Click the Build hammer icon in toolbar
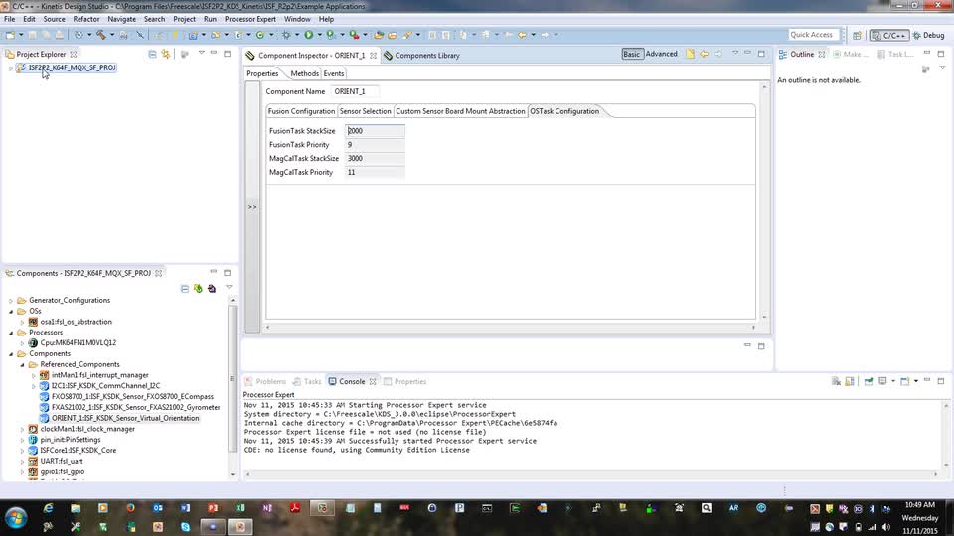 point(100,35)
